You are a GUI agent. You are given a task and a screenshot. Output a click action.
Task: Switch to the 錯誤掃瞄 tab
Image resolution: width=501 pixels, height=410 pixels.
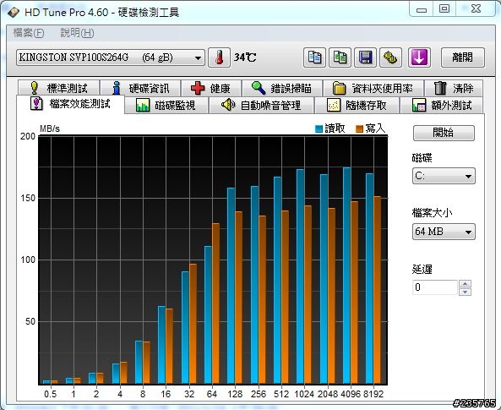click(282, 88)
